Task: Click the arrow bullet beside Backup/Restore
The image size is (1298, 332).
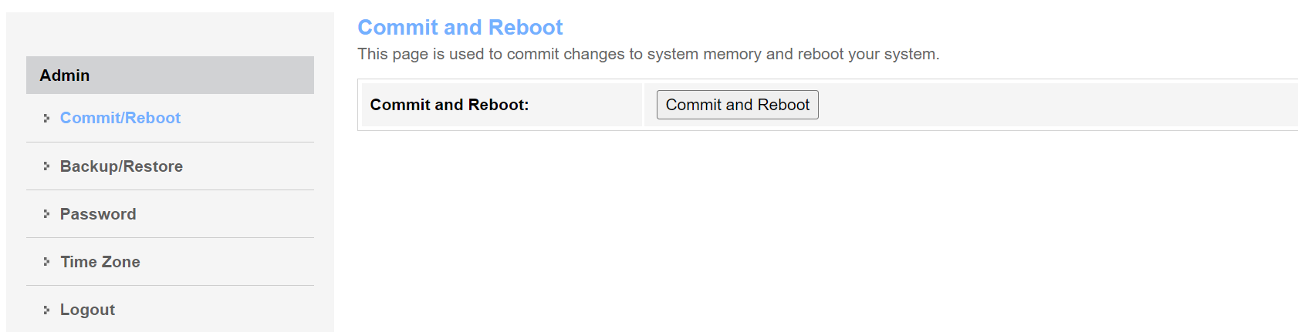Action: (46, 166)
